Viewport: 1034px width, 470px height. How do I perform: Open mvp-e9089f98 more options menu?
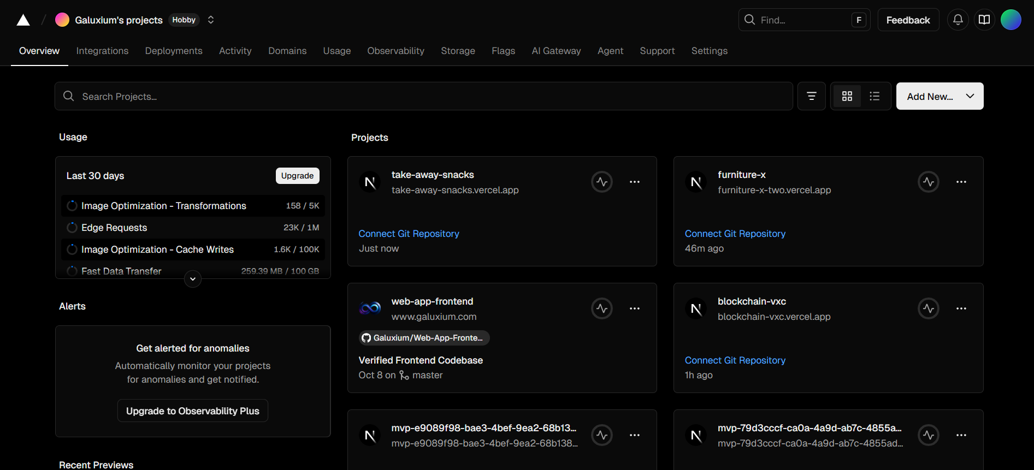(x=634, y=435)
